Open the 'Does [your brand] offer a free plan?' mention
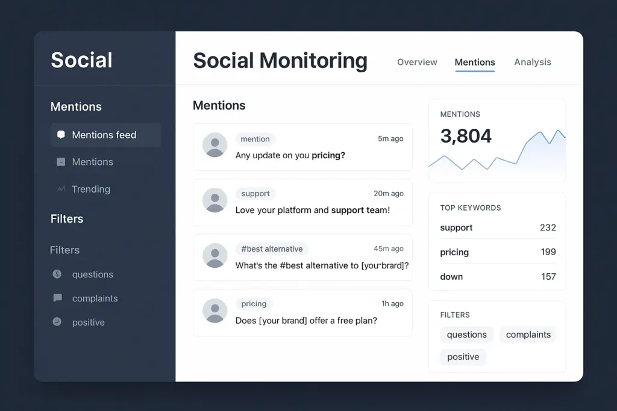The image size is (617, 411). pos(302,313)
